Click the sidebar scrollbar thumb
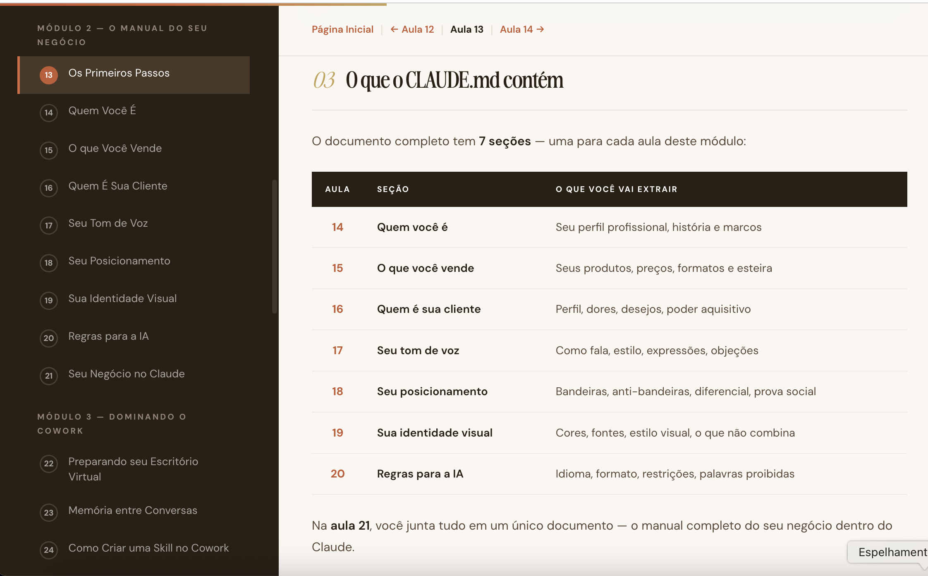The width and height of the screenshot is (928, 576). click(x=274, y=247)
